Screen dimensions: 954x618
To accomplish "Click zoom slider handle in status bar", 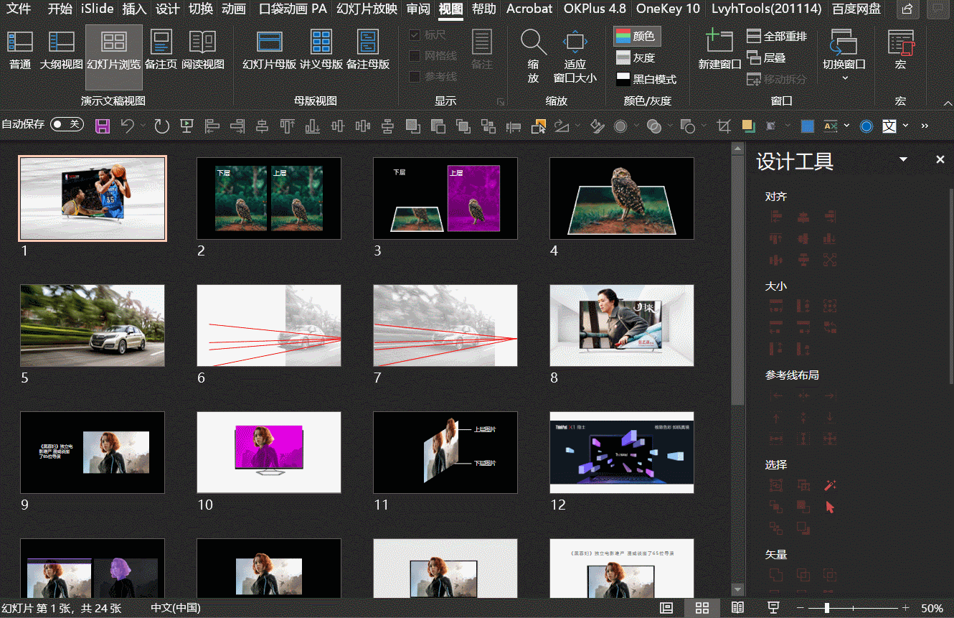I will tap(827, 608).
